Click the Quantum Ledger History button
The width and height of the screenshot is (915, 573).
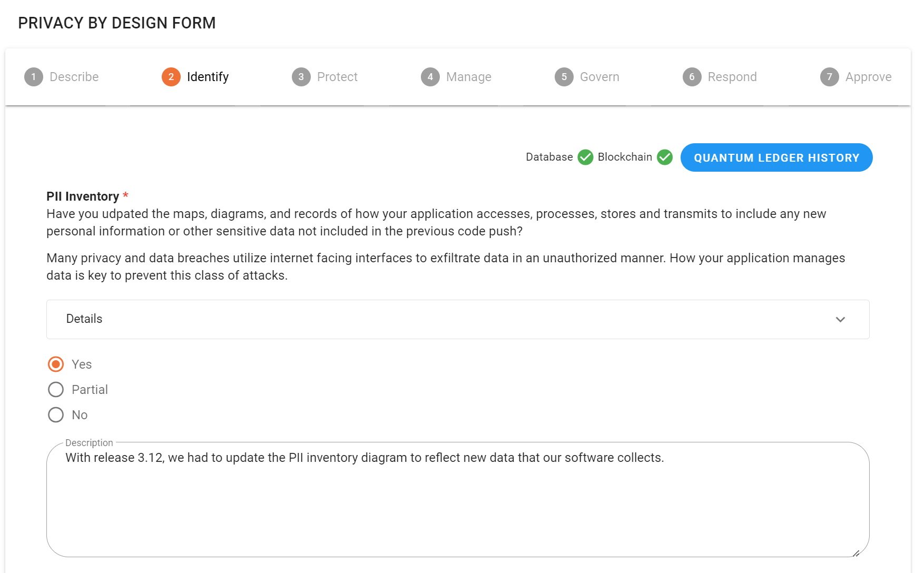776,157
